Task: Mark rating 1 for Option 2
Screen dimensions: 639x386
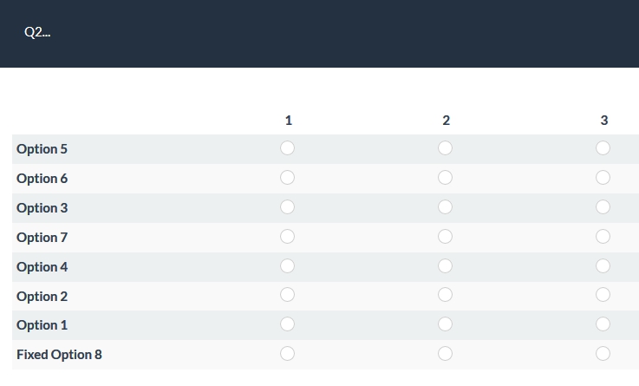Action: click(x=288, y=295)
